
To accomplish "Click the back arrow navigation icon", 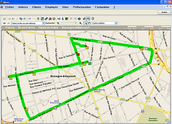I will coord(4,23).
